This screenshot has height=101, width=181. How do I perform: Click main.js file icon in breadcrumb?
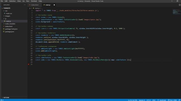pyautogui.click(x=33, y=8)
